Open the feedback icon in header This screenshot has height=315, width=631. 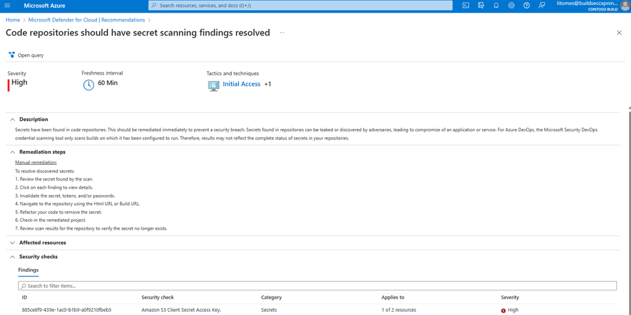[542, 6]
